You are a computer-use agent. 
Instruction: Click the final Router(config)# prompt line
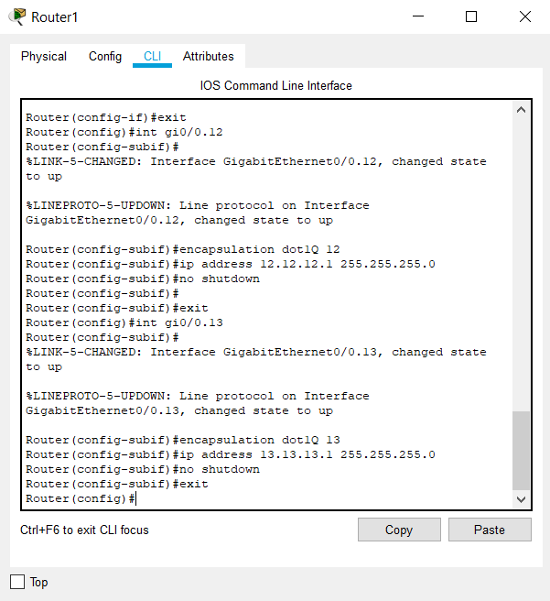[x=81, y=498]
